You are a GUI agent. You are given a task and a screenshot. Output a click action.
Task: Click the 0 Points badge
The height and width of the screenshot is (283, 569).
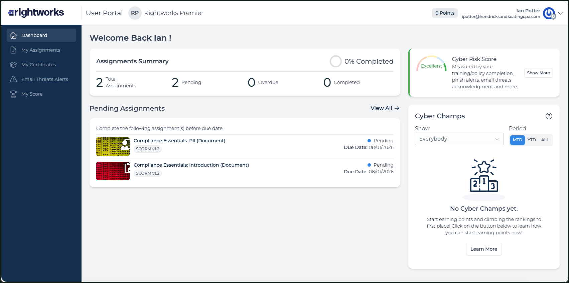445,13
